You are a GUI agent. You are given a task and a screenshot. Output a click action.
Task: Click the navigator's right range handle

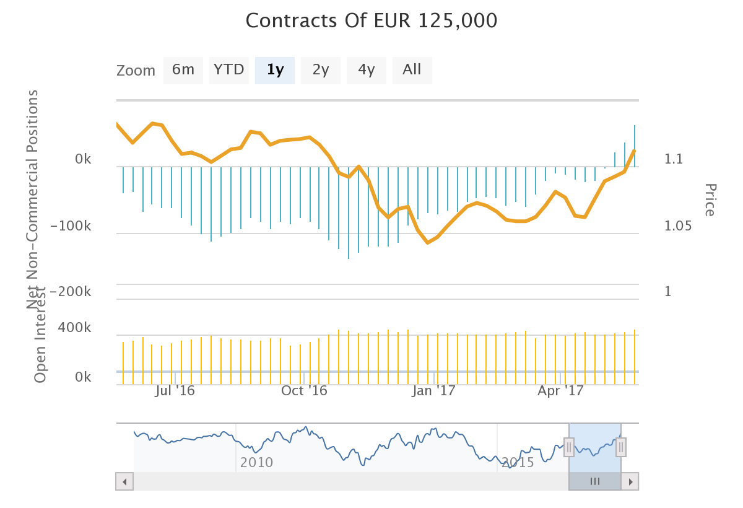click(x=621, y=447)
